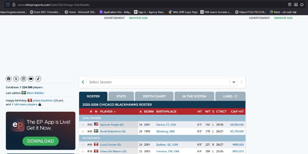Viewport: 308px width, 154px height.
Task: Sort roster by BORN column
Action: tap(149, 111)
